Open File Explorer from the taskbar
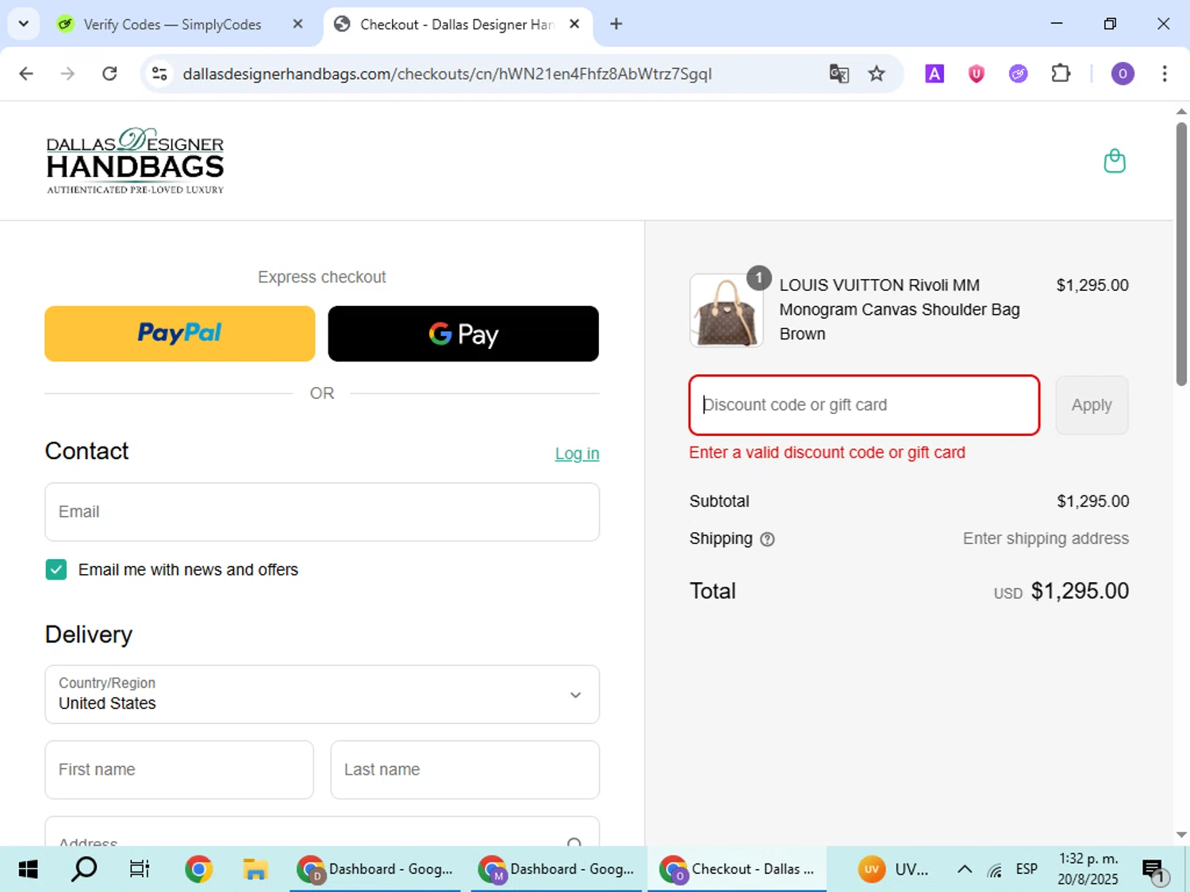Image resolution: width=1190 pixels, height=892 pixels. [x=255, y=869]
